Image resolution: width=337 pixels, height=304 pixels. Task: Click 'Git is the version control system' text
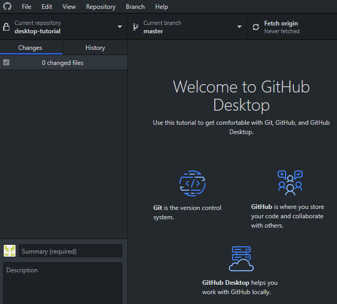click(x=187, y=213)
